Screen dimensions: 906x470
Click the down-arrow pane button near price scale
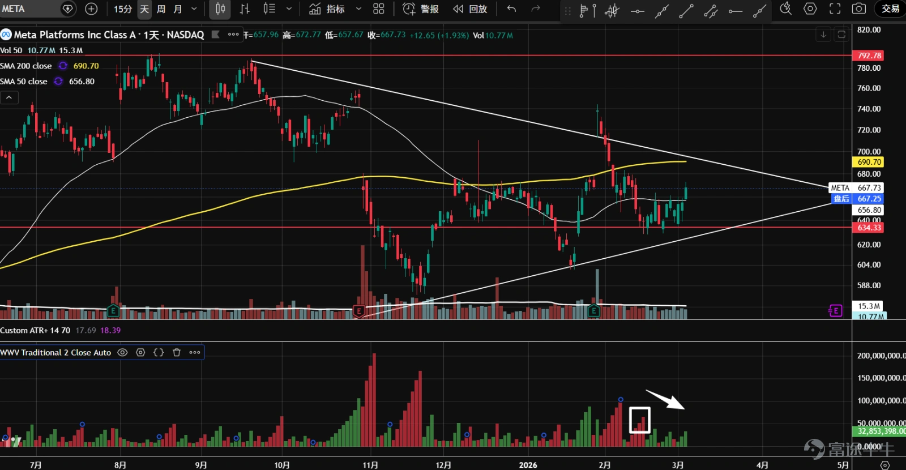(823, 35)
